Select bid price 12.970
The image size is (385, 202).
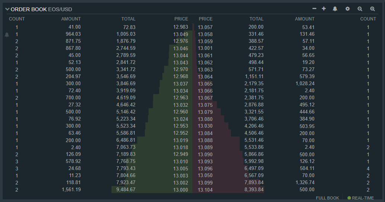pyautogui.click(x=181, y=70)
